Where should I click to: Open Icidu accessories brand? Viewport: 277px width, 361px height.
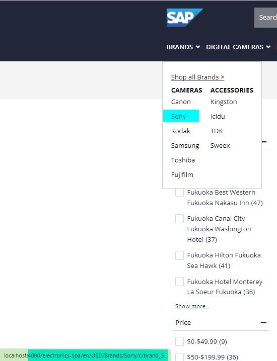coord(218,116)
